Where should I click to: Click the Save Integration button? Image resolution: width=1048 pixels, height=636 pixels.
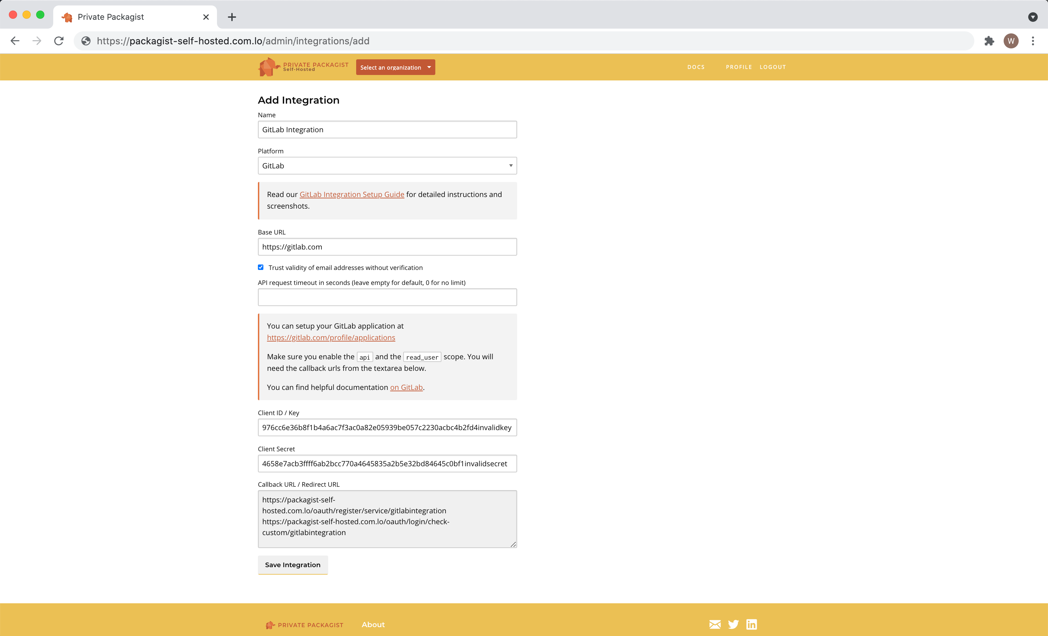point(293,564)
